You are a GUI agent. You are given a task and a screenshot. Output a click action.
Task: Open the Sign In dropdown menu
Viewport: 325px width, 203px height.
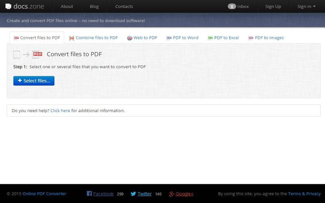[x=306, y=6]
